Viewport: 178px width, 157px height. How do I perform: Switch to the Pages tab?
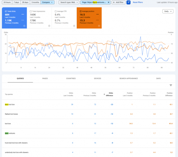[x=45, y=78]
